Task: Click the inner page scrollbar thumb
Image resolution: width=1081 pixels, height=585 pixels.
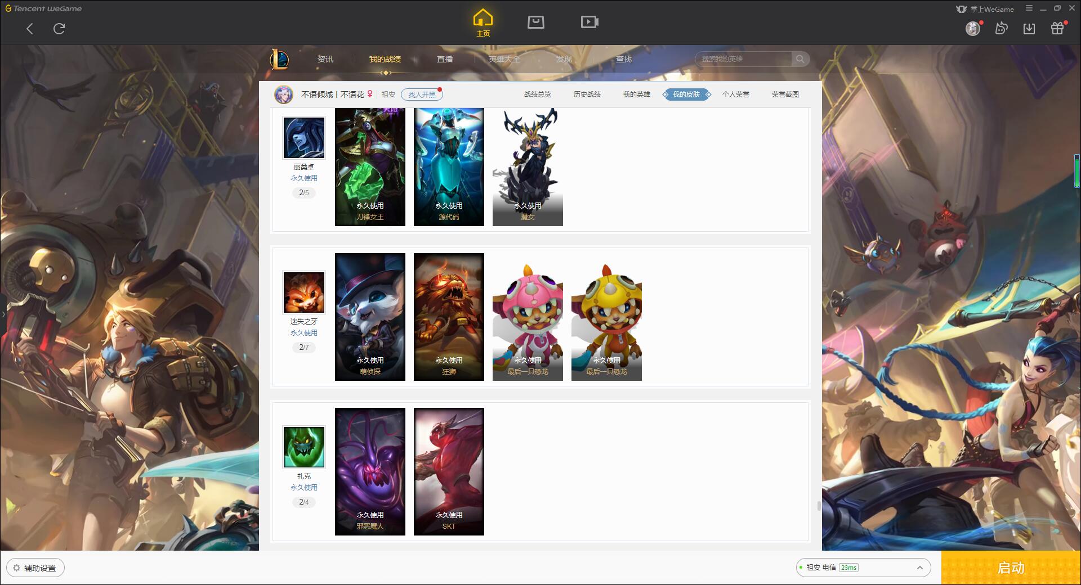Action: (819, 506)
